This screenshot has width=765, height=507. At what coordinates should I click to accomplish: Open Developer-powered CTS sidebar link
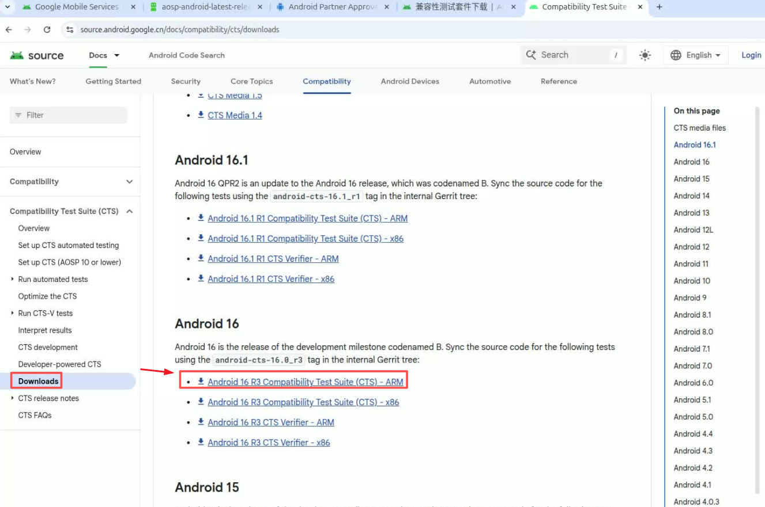tap(59, 364)
